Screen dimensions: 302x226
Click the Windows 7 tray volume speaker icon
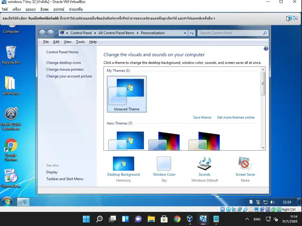[272, 202]
